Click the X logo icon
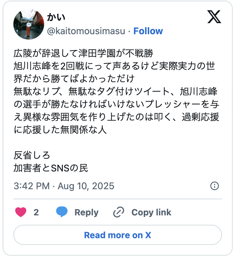Screen dimensions: 236x261 tap(214, 17)
